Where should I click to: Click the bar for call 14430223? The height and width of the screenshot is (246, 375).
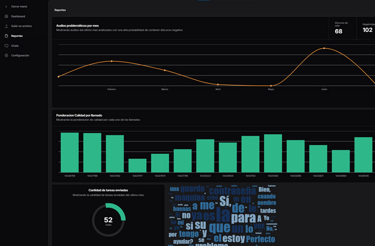click(205, 156)
